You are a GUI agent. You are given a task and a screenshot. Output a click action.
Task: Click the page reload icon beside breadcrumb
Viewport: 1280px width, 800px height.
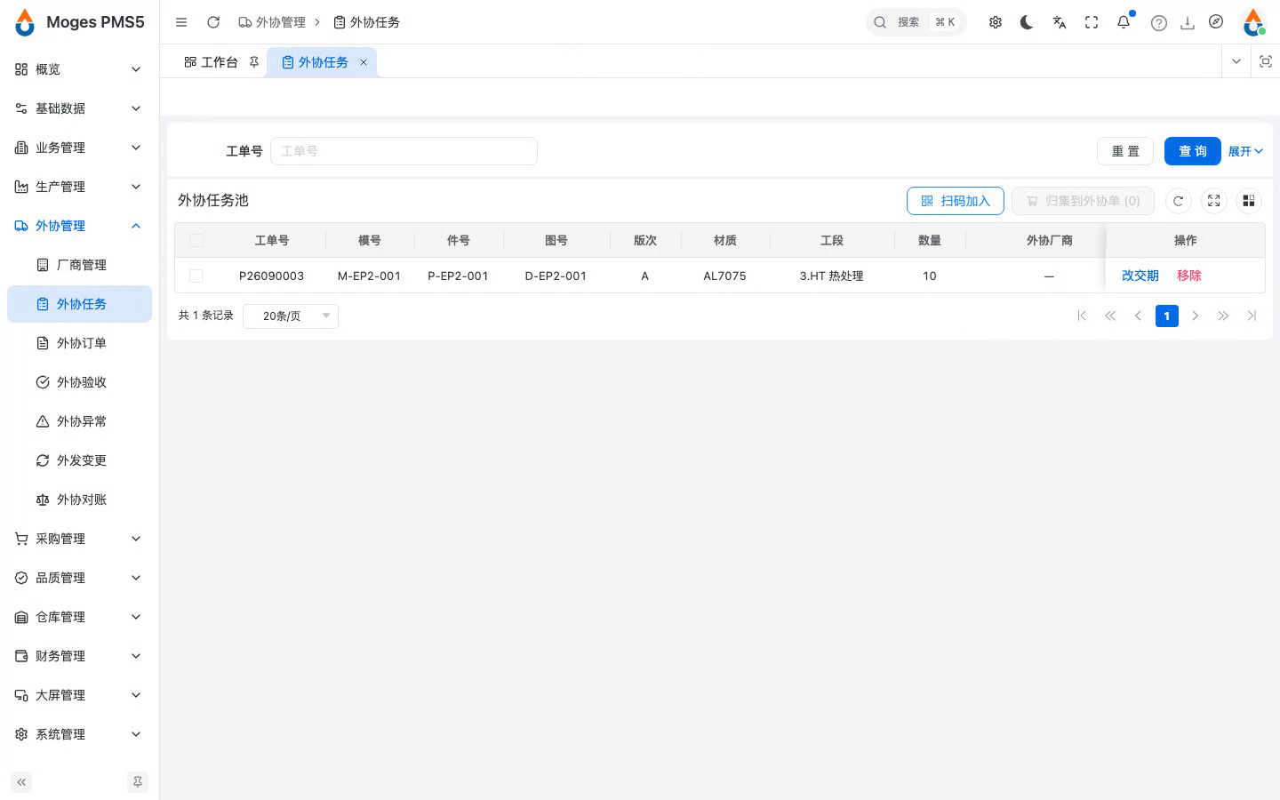pos(213,22)
